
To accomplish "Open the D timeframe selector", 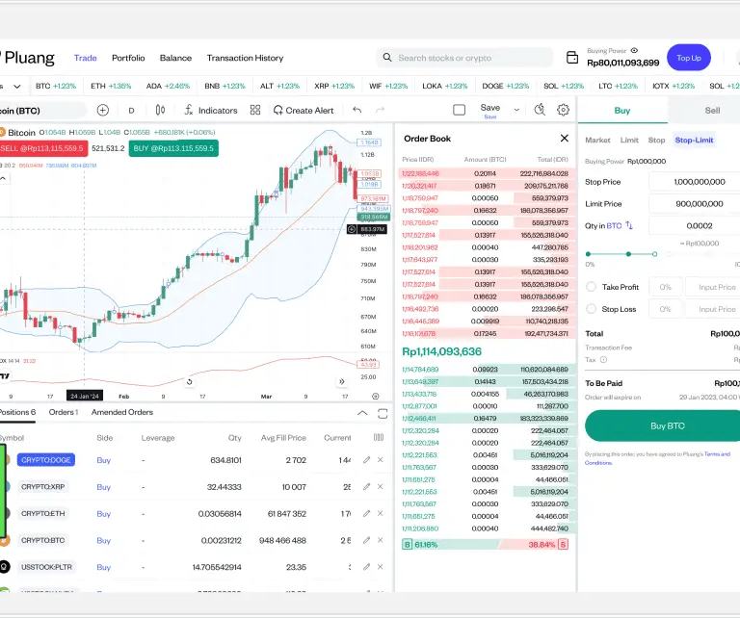I will pos(131,111).
